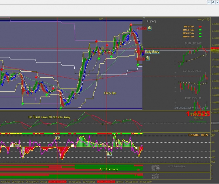Click the EURUSD M5 mini chart title

193,43
